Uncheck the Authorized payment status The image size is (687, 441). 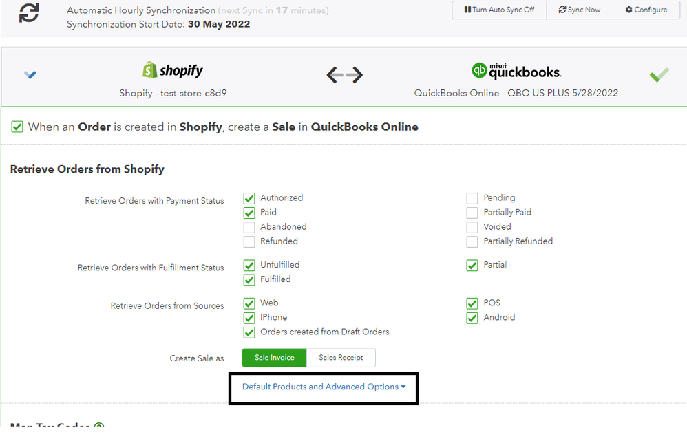[x=249, y=198]
